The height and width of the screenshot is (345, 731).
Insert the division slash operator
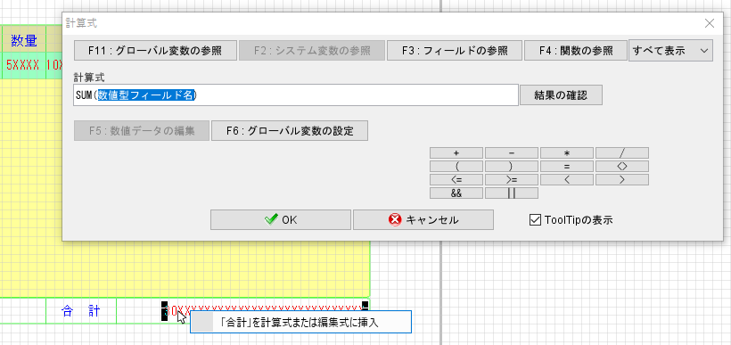coord(622,153)
